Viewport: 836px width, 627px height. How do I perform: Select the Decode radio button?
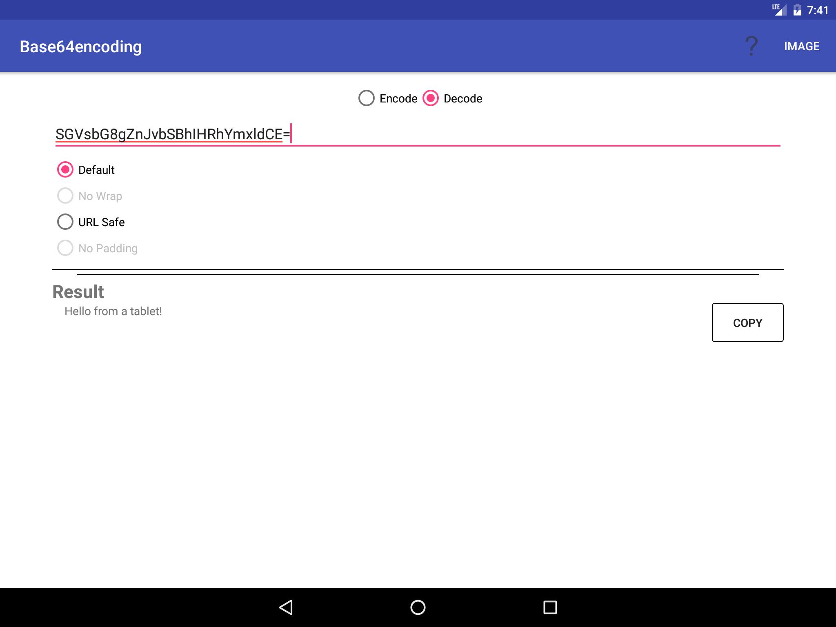[429, 98]
